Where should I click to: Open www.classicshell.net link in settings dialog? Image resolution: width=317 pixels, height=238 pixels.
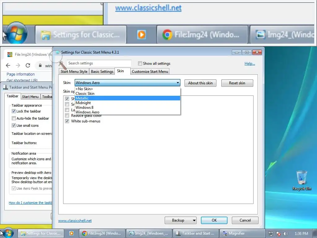tap(75, 221)
